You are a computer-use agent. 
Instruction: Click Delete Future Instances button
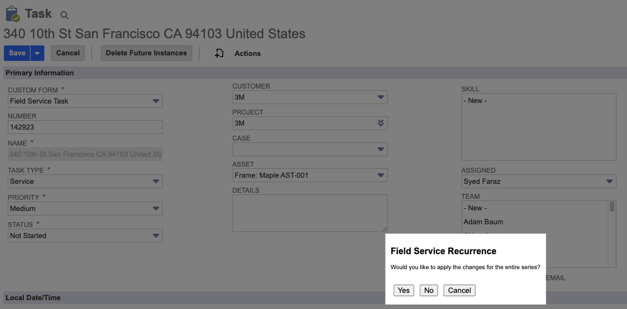[x=146, y=53]
